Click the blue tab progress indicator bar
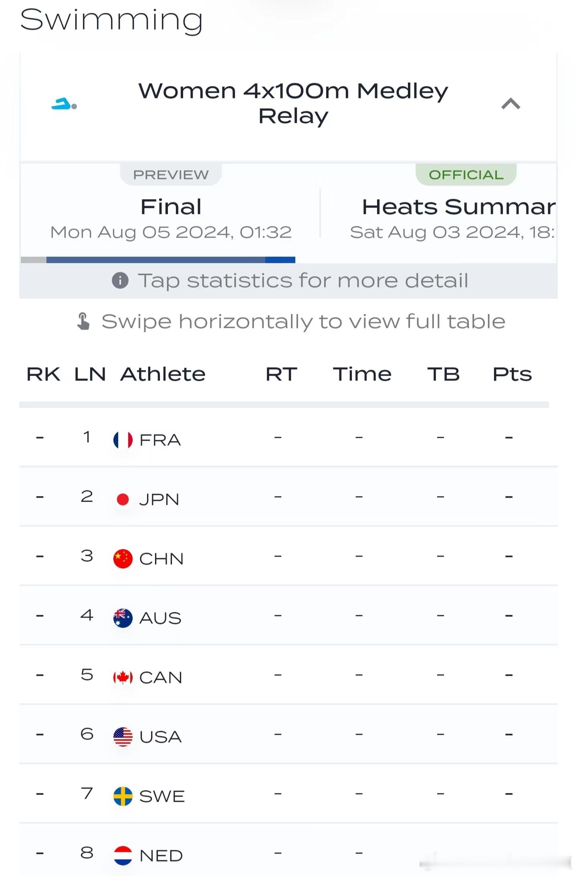Viewport: 577px width, 876px height. tap(171, 260)
